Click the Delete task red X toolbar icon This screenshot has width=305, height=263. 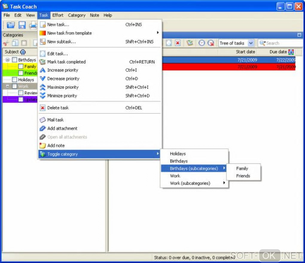(178, 43)
